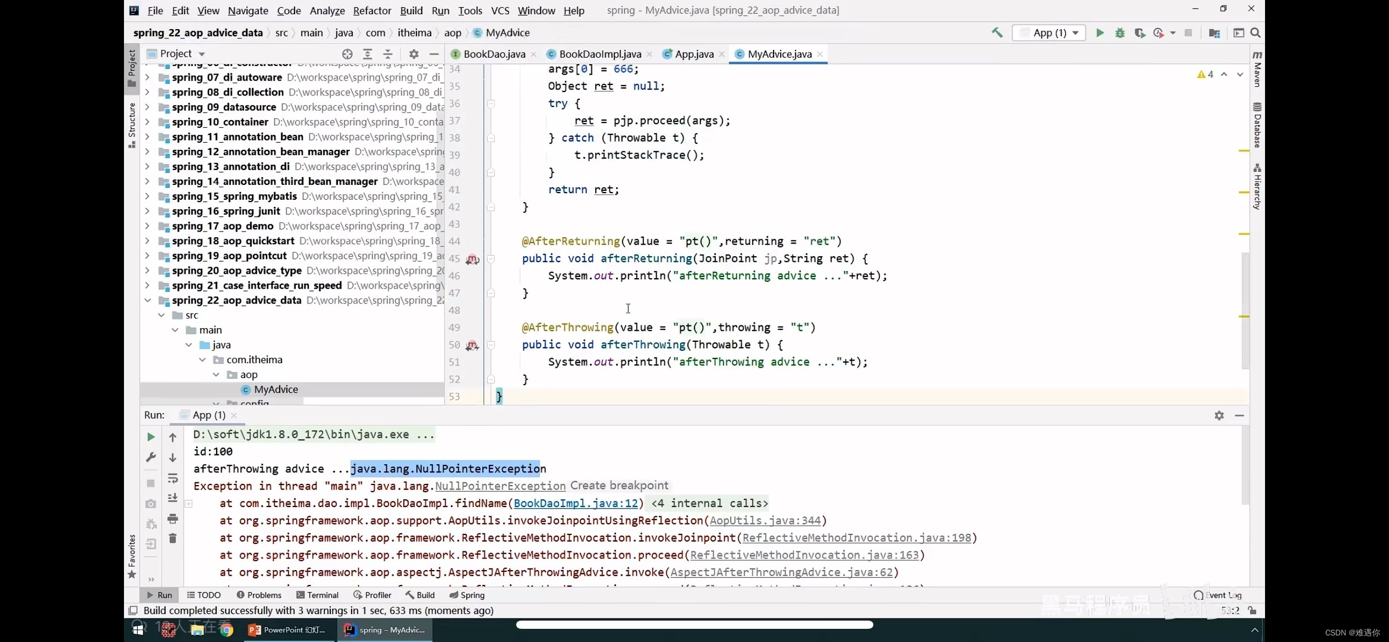
Task: Open the Analyze menu
Action: click(x=327, y=10)
